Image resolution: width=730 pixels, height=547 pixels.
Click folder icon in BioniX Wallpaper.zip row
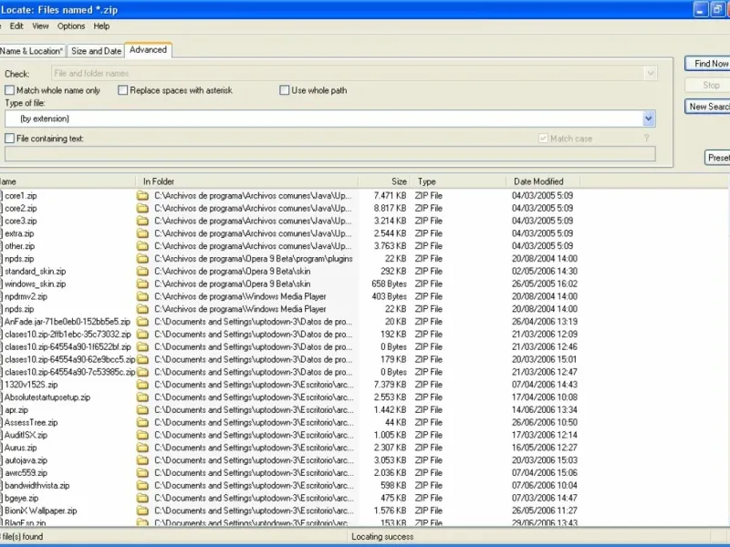pyautogui.click(x=142, y=511)
